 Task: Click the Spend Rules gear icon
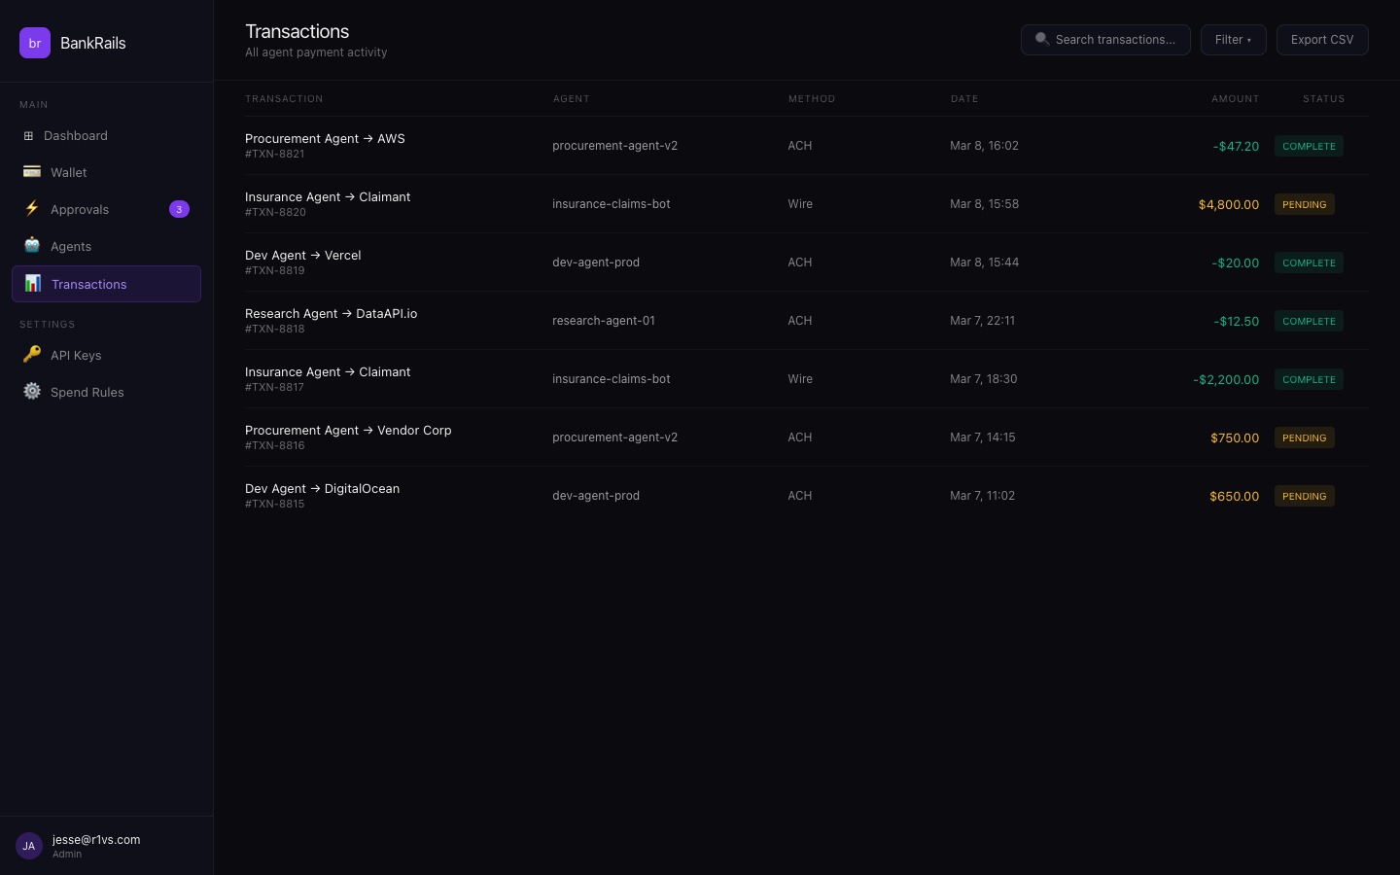click(x=32, y=392)
